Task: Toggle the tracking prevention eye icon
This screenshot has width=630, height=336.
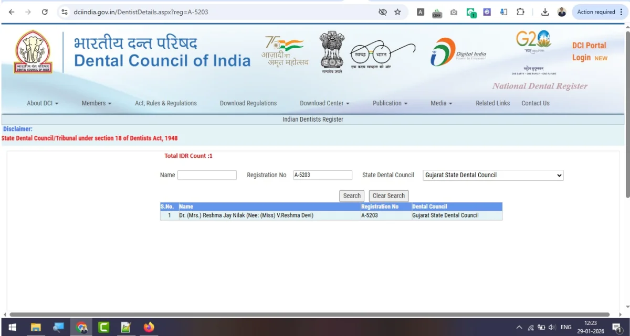Action: (383, 12)
